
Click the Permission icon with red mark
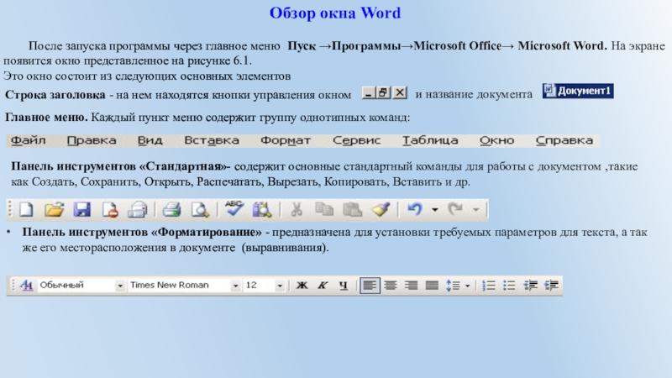click(110, 209)
